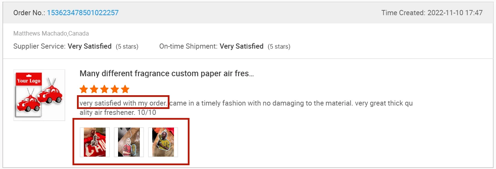Open order number 153623478501022257 link
The image size is (496, 169).
point(83,13)
